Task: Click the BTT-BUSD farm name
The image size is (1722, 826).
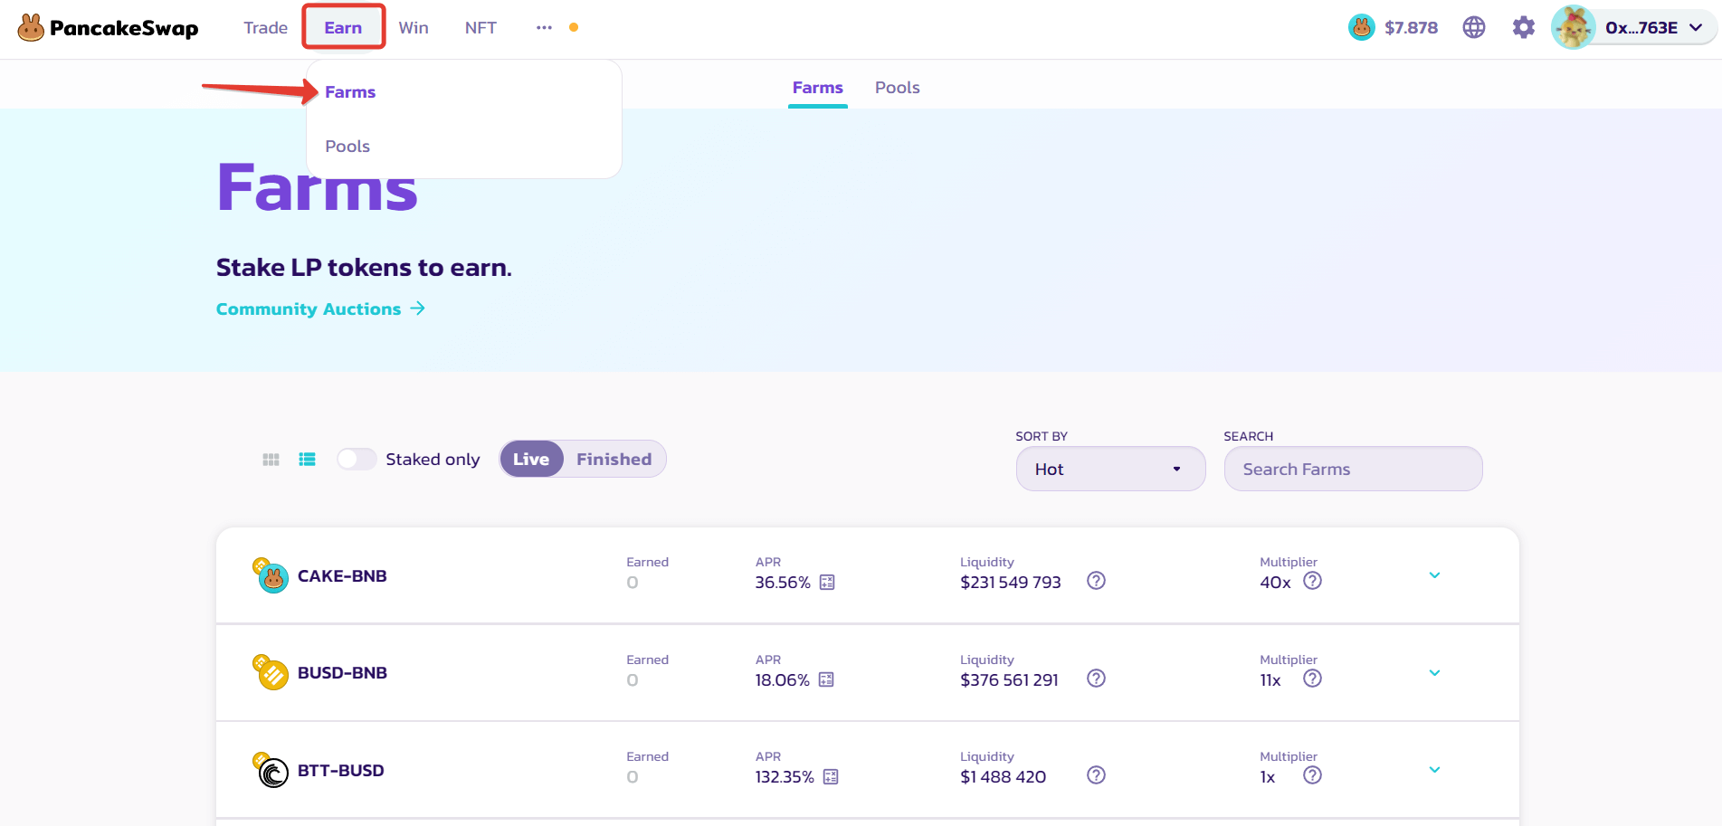Action: pos(341,771)
